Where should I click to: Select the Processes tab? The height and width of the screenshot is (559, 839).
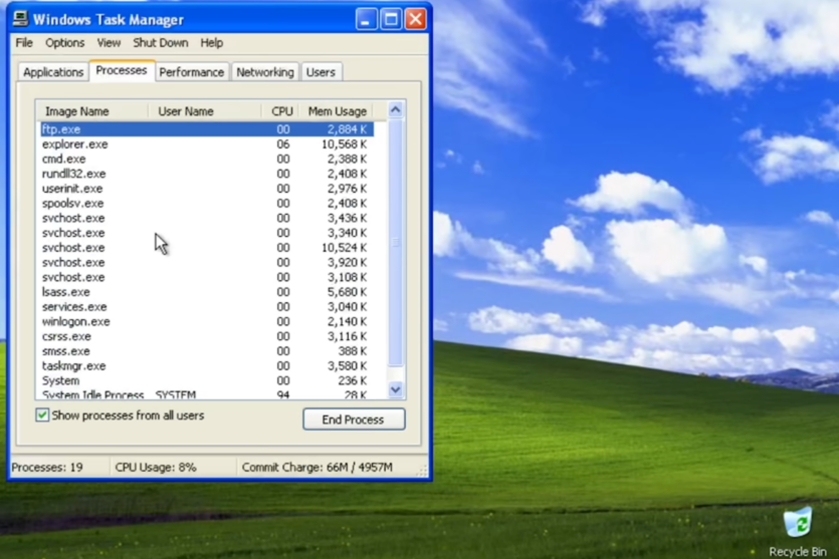pos(122,70)
